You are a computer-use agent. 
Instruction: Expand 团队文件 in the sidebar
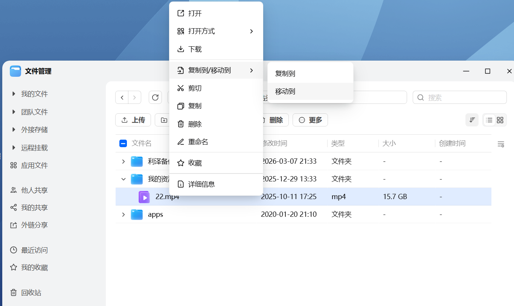point(14,112)
